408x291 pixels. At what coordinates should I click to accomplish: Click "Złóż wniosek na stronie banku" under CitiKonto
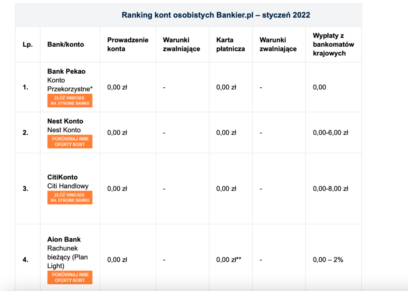click(x=70, y=198)
